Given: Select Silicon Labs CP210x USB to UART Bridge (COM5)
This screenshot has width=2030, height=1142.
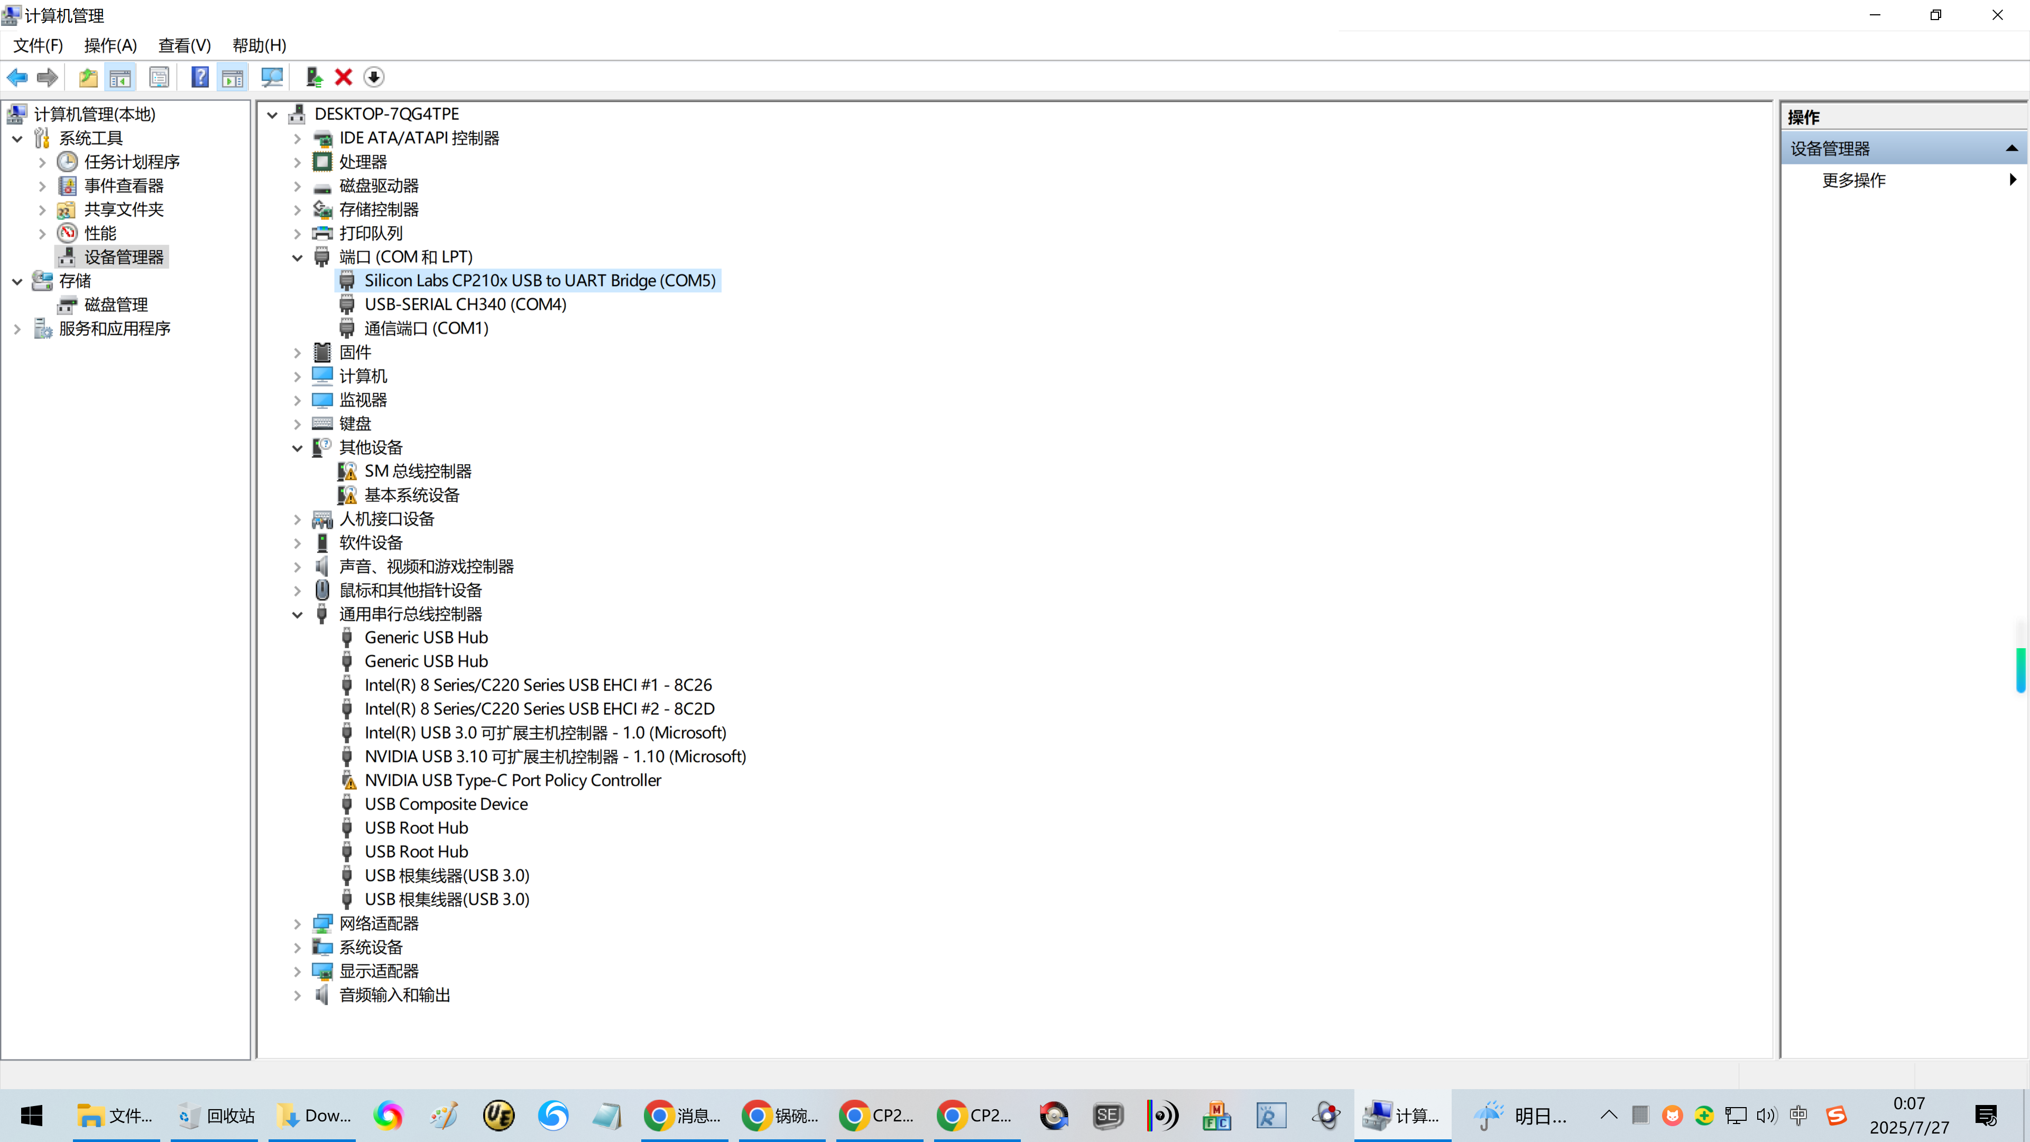Looking at the screenshot, I should pos(540,281).
